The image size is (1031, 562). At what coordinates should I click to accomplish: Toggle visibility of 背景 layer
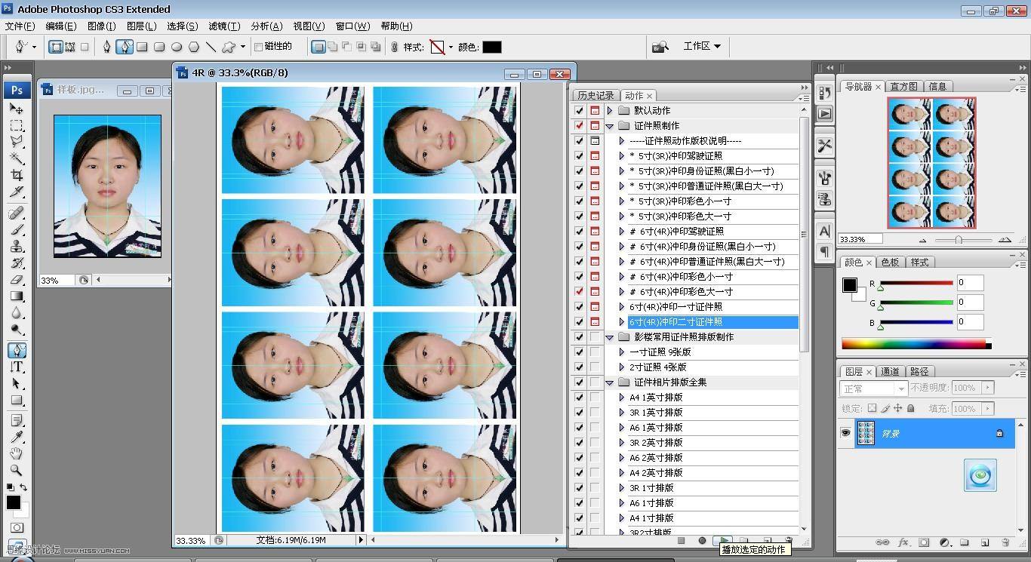point(845,433)
